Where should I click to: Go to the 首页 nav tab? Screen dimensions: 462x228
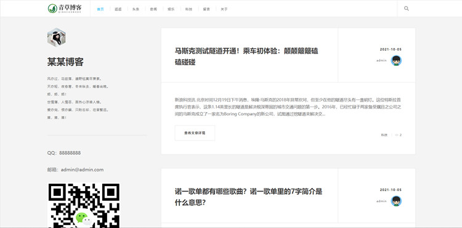click(x=100, y=9)
